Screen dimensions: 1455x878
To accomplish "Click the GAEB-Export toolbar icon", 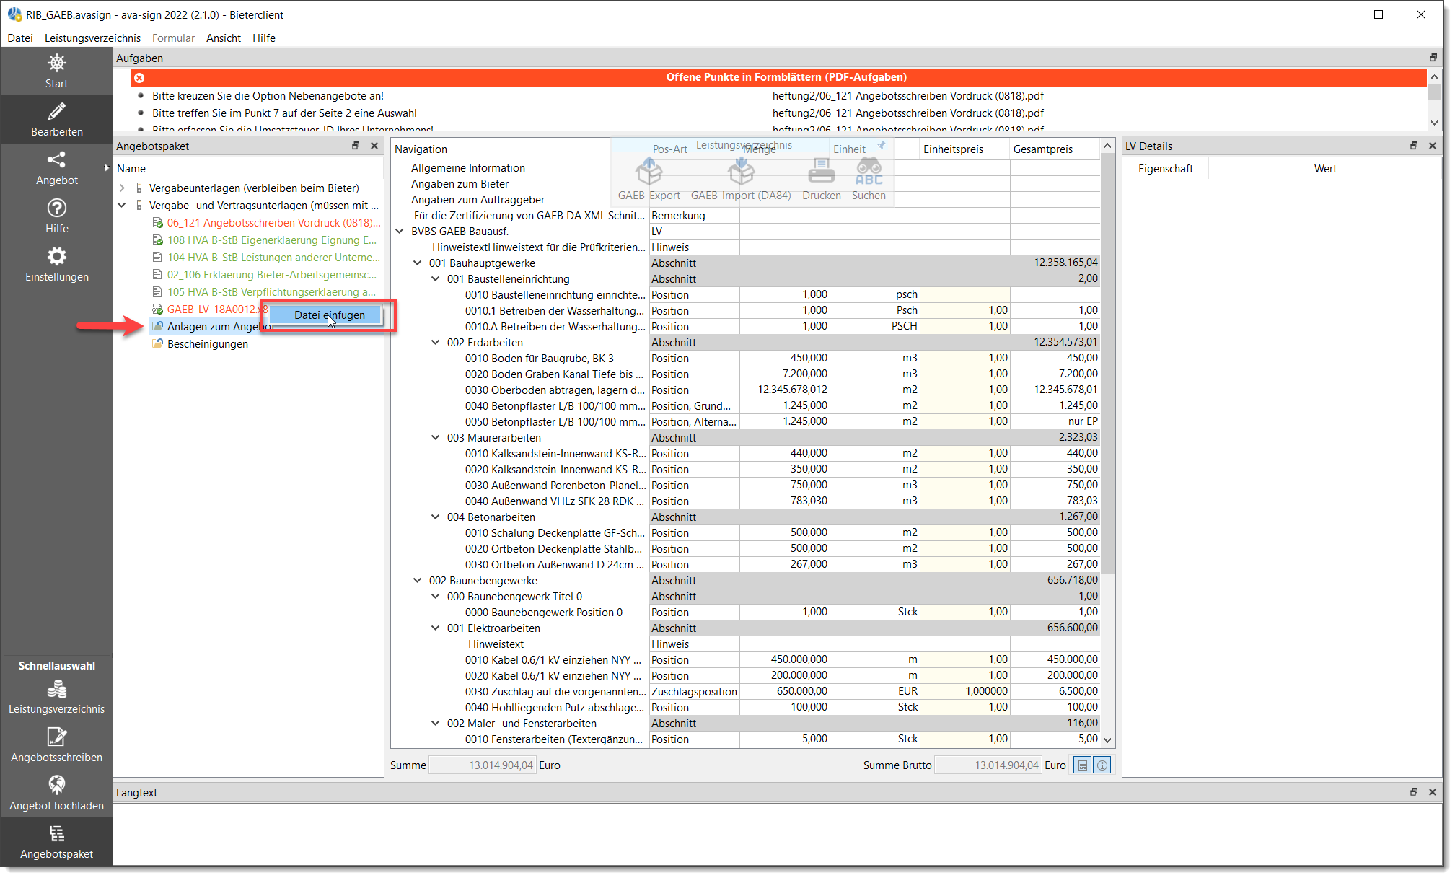I will pos(649,172).
